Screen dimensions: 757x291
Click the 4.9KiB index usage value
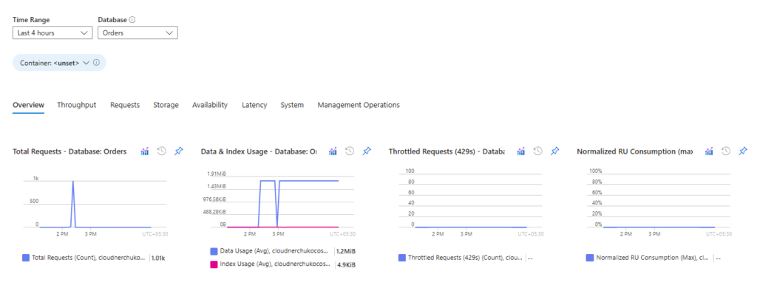(x=346, y=265)
